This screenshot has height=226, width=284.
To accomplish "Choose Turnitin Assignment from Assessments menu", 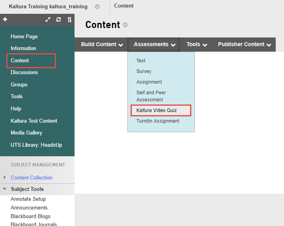I will 158,121.
